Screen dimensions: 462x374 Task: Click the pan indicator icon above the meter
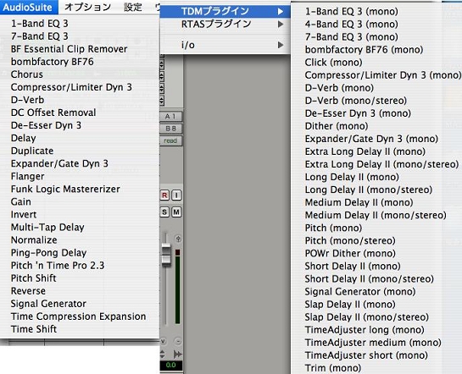point(178,239)
